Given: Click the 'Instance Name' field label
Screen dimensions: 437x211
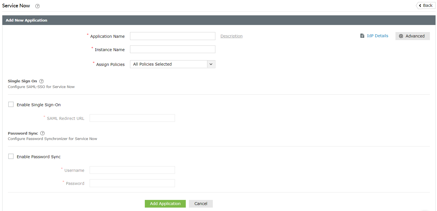Looking at the screenshot, I should [x=110, y=50].
